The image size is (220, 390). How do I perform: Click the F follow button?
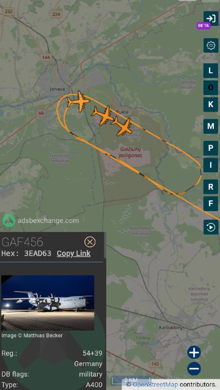211,204
